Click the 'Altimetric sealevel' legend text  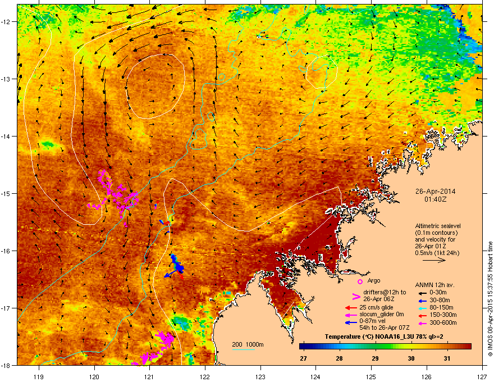pyautogui.click(x=438, y=226)
